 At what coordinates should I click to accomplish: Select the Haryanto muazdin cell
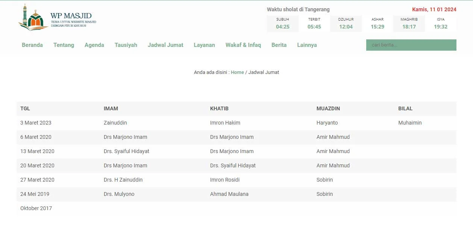pos(327,123)
